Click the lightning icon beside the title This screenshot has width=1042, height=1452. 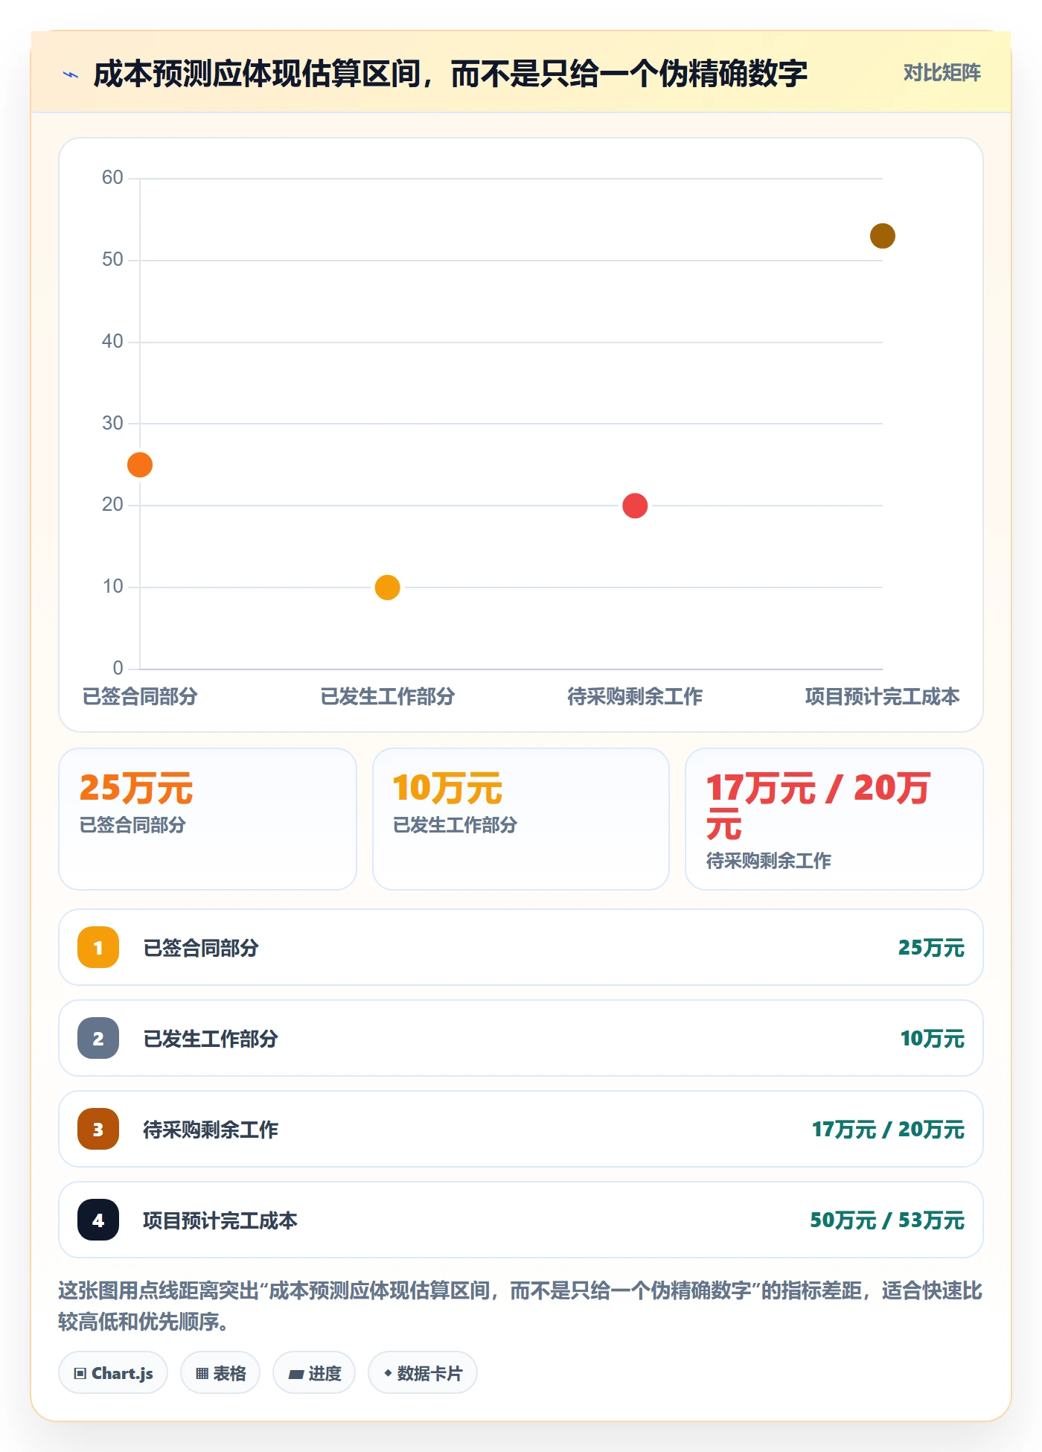[x=71, y=74]
